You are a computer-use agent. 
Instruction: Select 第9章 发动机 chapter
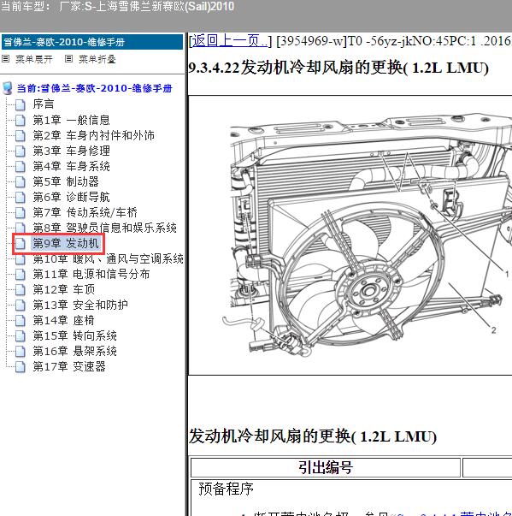tap(66, 244)
